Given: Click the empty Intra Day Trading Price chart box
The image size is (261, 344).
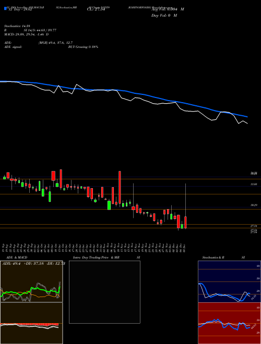Looking at the screenshot, I should (104, 292).
